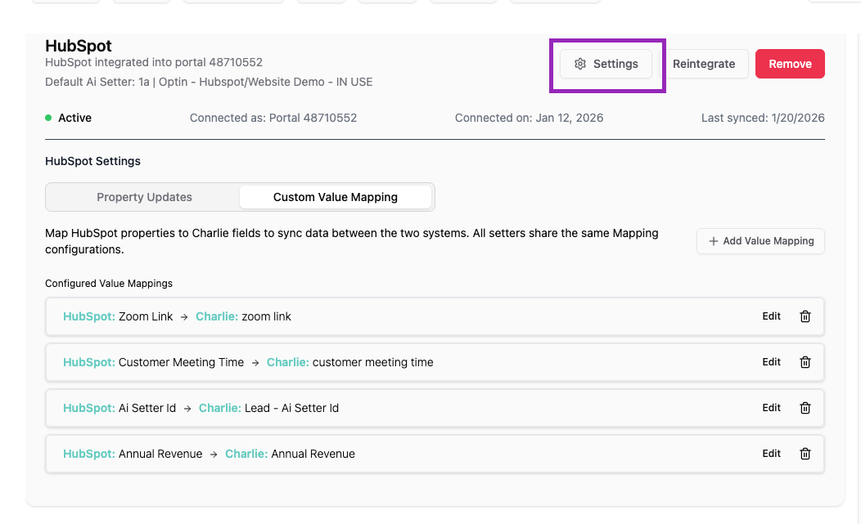Edit the Zoom Link mapping
The width and height of the screenshot is (861, 524).
coord(771,316)
